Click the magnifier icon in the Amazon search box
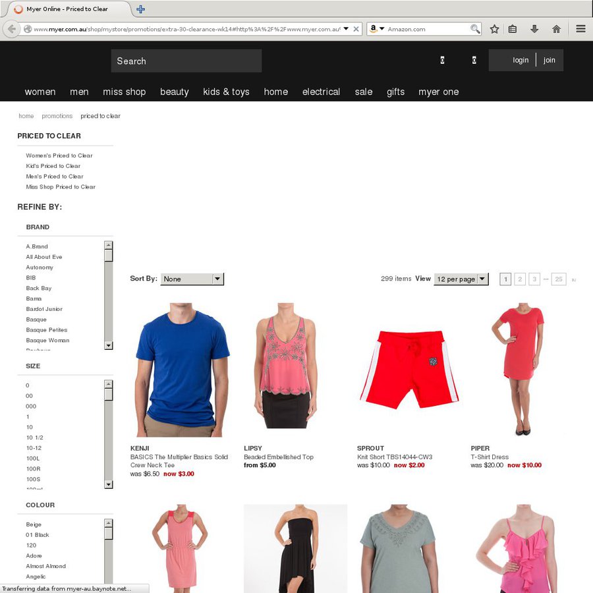 point(475,29)
